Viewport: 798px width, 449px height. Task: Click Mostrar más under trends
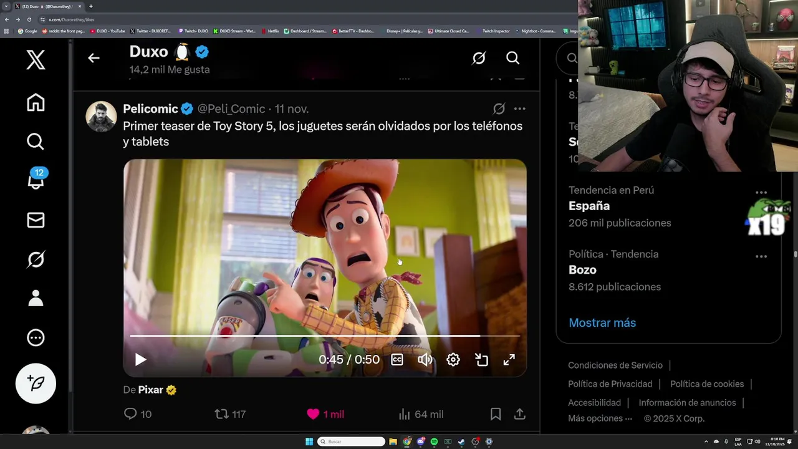(x=602, y=322)
